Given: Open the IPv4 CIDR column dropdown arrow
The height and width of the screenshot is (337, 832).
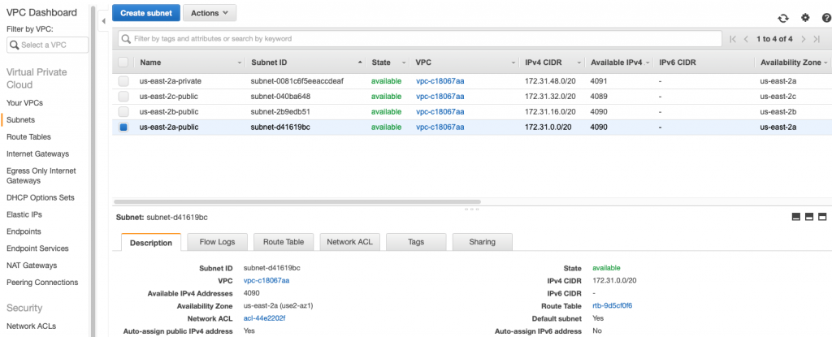Looking at the screenshot, I should [x=579, y=63].
